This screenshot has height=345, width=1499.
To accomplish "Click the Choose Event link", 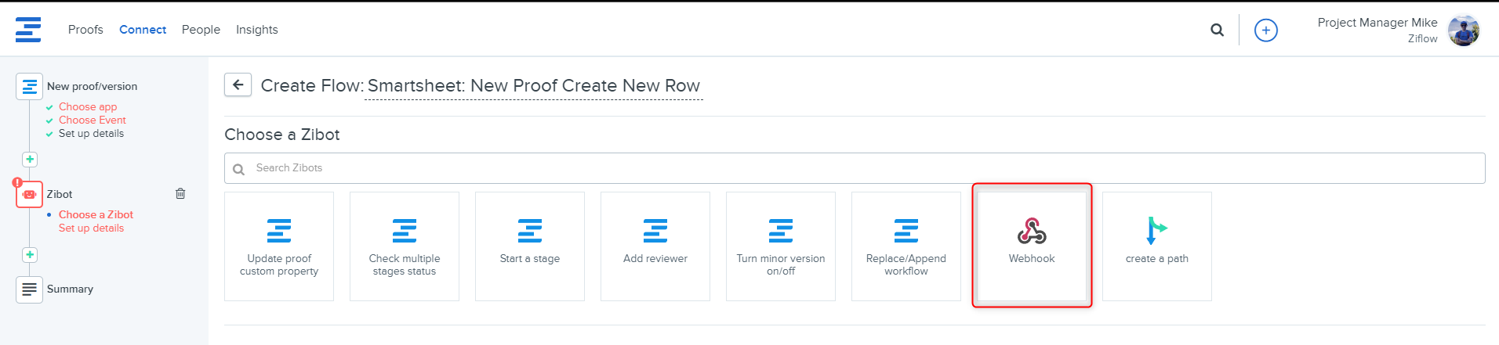I will (92, 120).
